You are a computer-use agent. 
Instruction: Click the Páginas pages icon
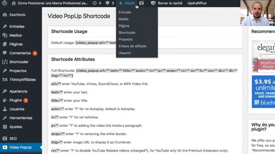click(x=5, y=44)
